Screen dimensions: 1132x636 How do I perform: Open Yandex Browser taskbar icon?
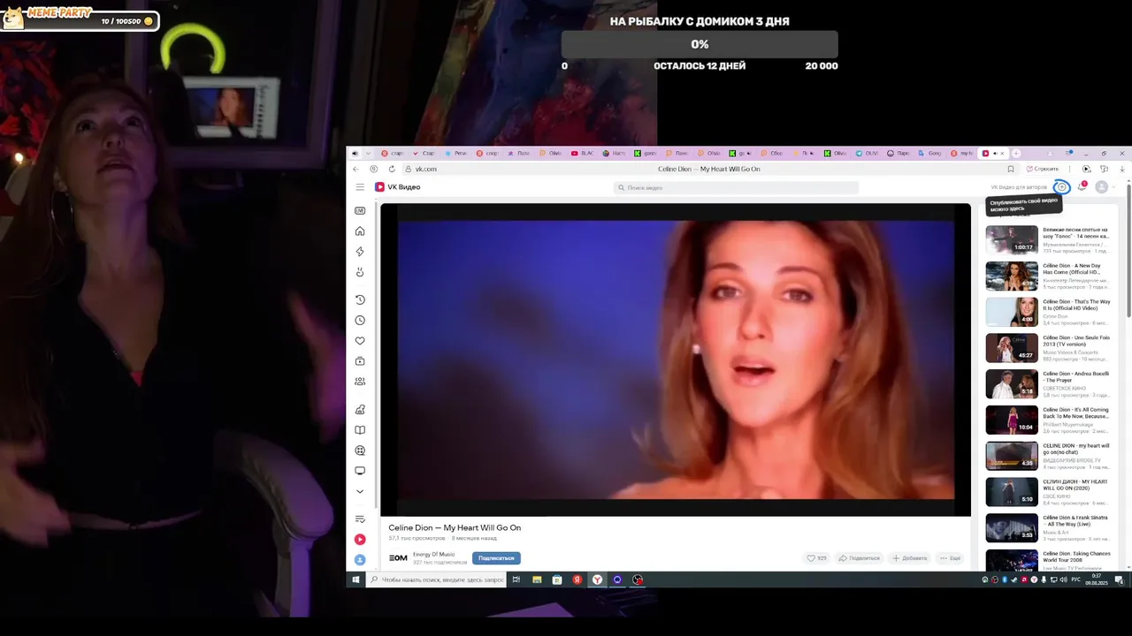pyautogui.click(x=597, y=579)
